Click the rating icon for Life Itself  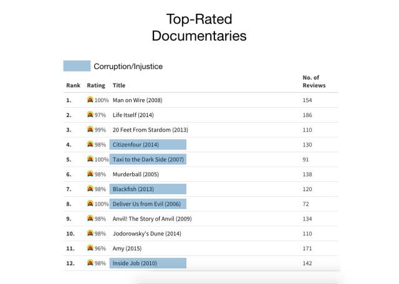coord(90,115)
